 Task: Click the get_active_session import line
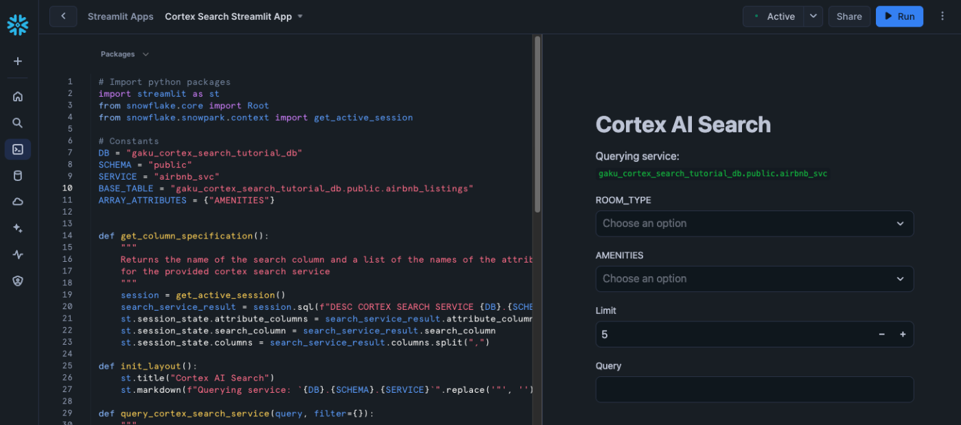pos(255,117)
